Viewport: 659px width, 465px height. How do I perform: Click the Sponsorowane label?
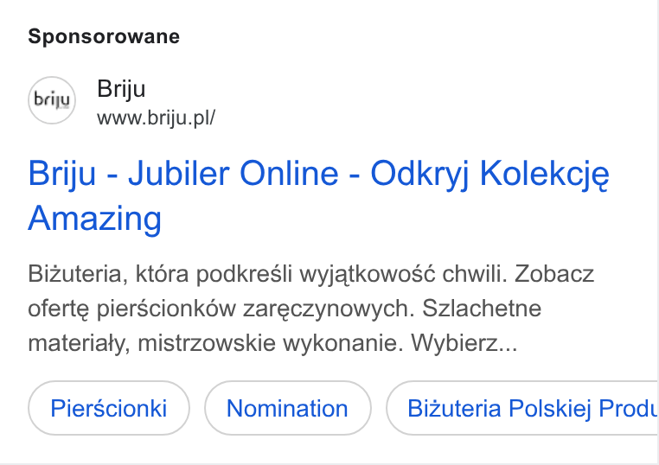point(104,36)
